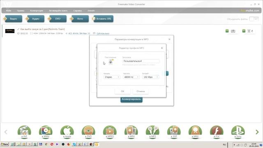Screen dimensions: 263x148
Task: Click the Заголовок field with Пользовательский
Action: pyautogui.click(x=141, y=61)
